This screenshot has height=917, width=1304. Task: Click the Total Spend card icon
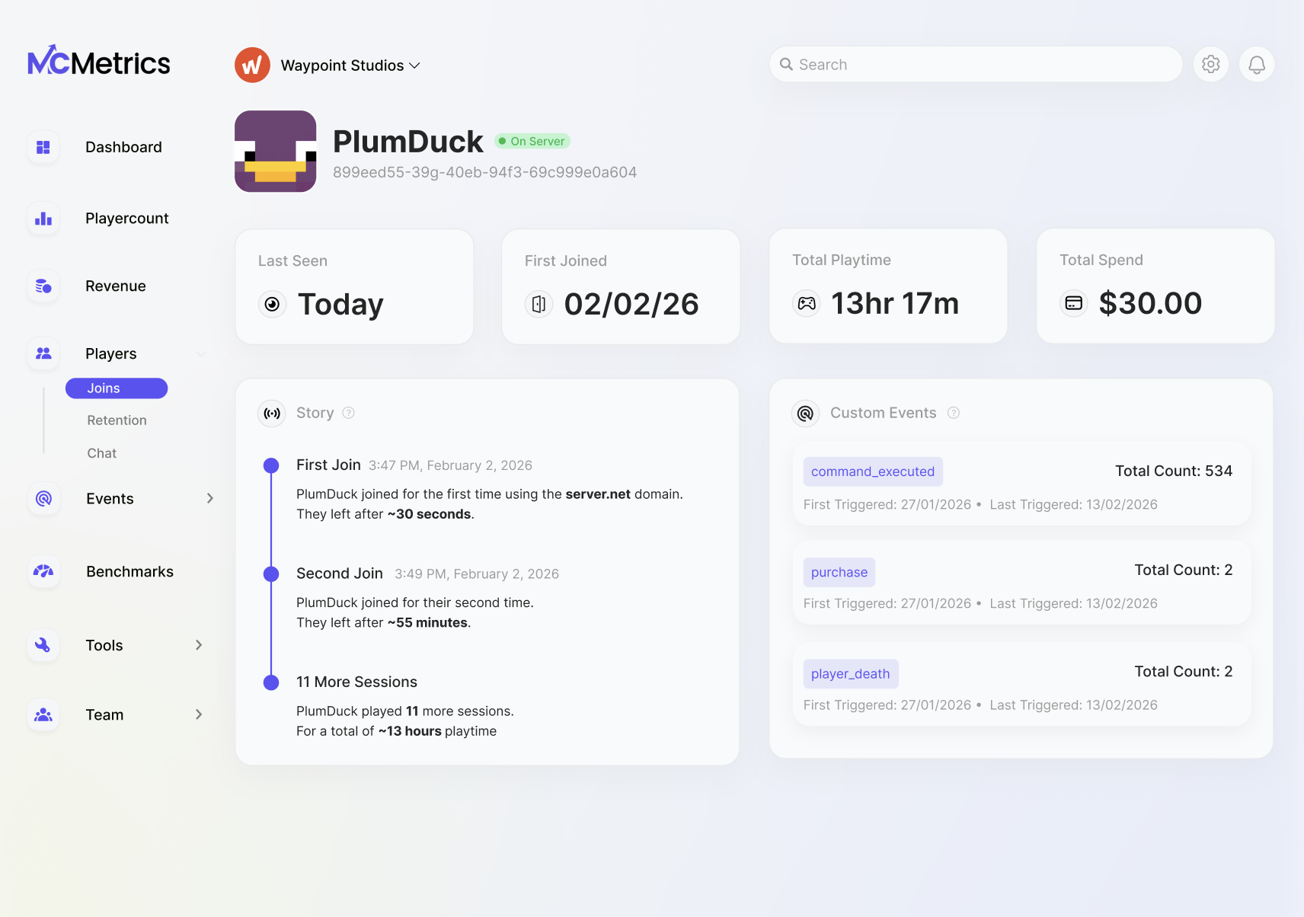1074,304
